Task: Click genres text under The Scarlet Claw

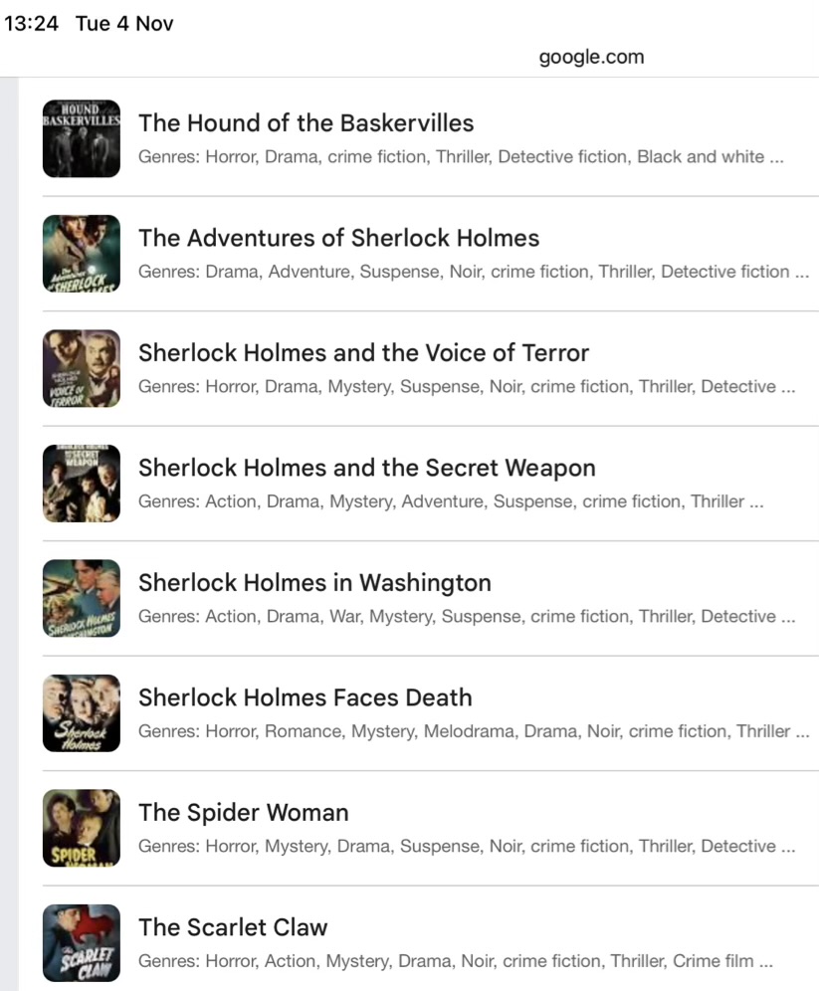Action: tap(456, 961)
